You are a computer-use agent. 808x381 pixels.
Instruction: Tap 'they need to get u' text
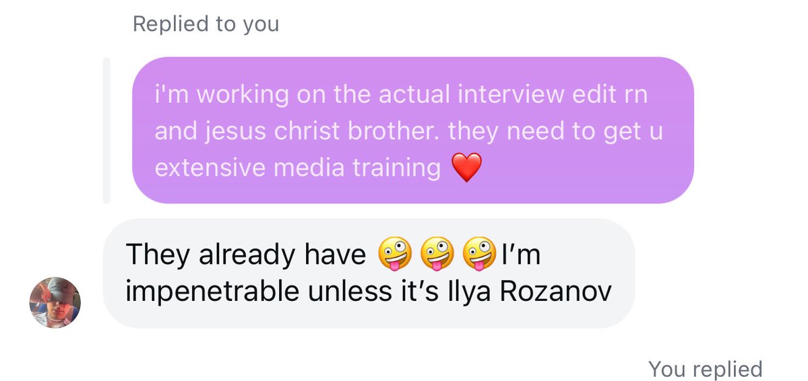point(555,132)
